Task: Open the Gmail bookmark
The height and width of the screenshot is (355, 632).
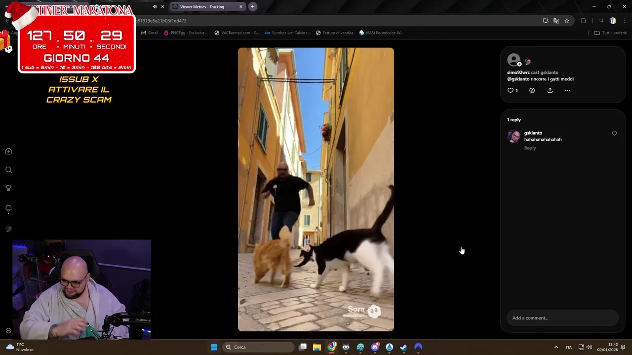Action: pyautogui.click(x=150, y=33)
